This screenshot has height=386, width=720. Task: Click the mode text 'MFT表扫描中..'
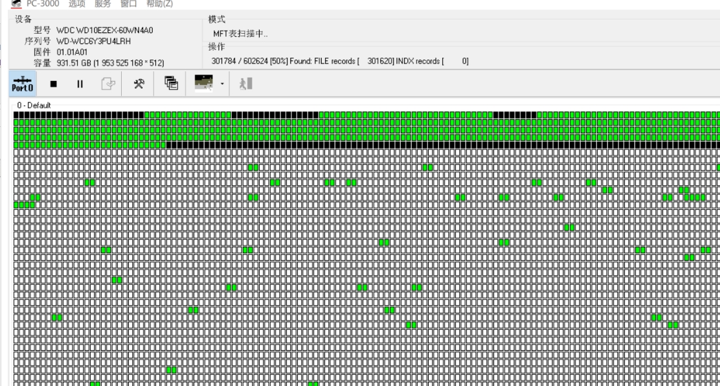(x=241, y=34)
